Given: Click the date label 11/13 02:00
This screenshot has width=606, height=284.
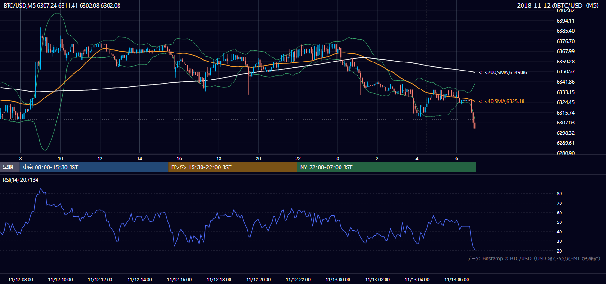Looking at the screenshot, I should (x=377, y=280).
